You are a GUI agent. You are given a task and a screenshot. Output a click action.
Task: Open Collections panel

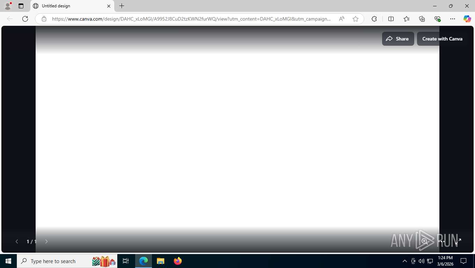(x=422, y=19)
